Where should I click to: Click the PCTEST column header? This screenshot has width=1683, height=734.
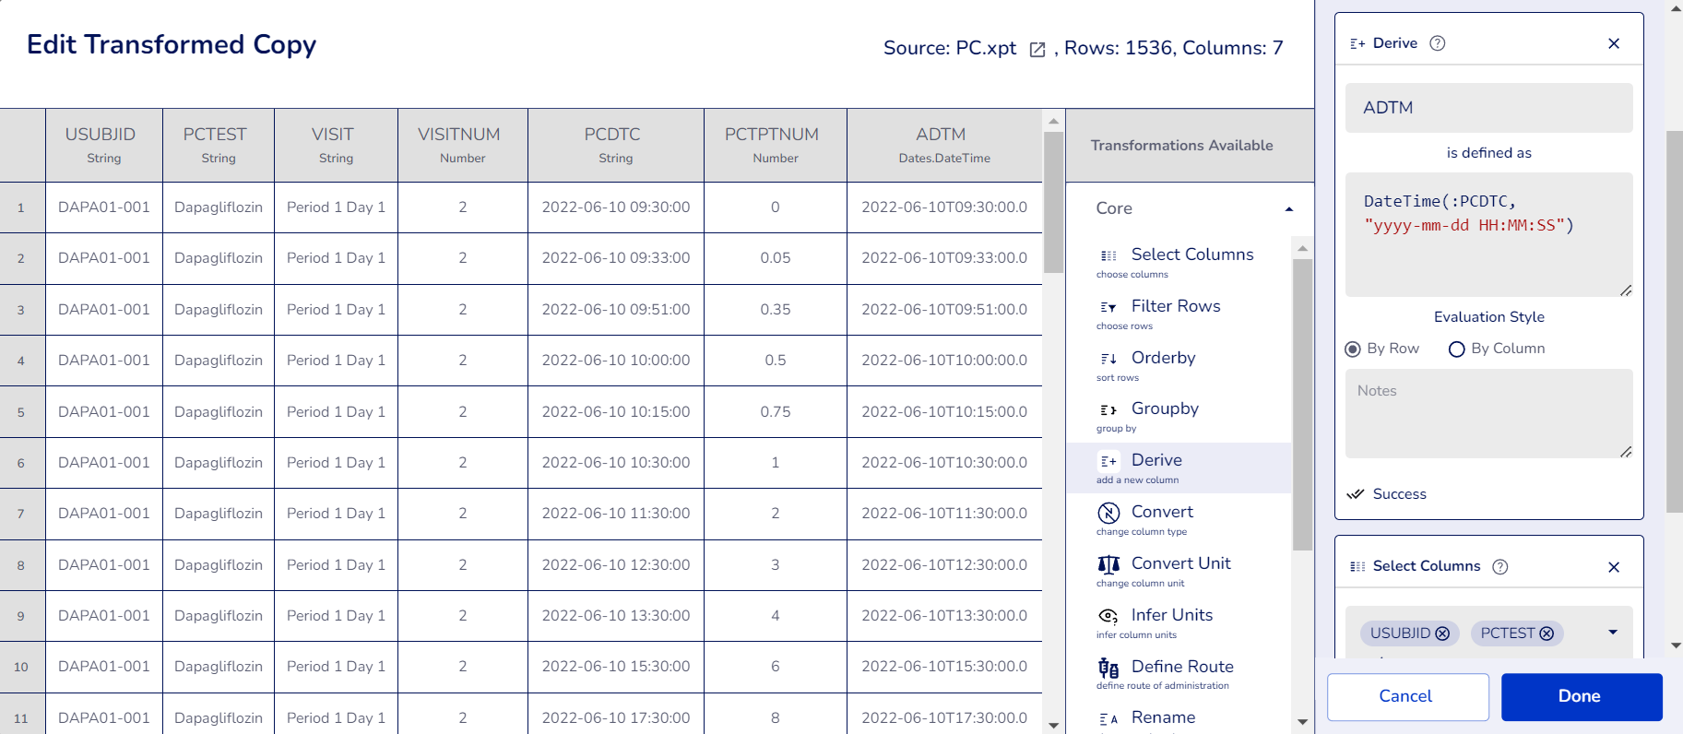[x=219, y=146]
